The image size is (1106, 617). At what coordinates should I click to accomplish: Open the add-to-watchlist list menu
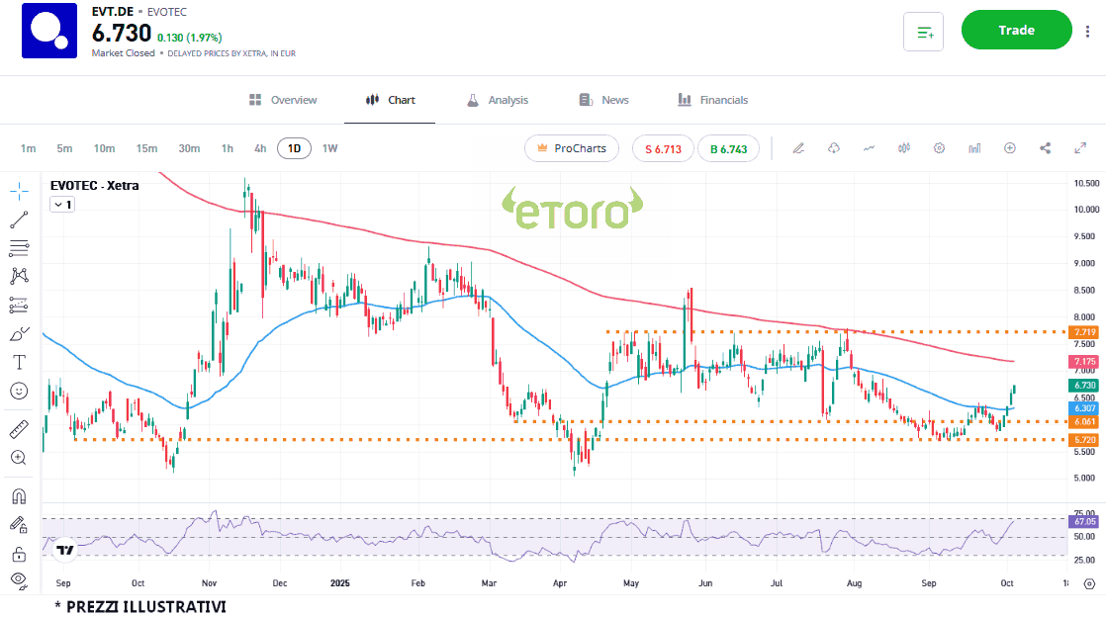[924, 32]
